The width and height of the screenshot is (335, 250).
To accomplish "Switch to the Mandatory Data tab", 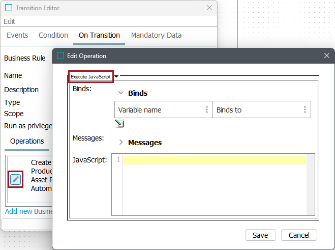I will (156, 35).
